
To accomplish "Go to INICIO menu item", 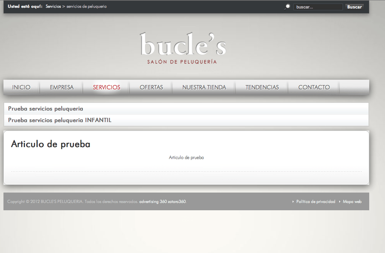I will click(21, 87).
